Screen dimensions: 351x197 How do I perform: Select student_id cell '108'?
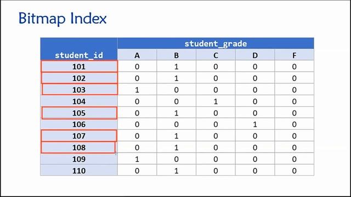tap(79, 147)
